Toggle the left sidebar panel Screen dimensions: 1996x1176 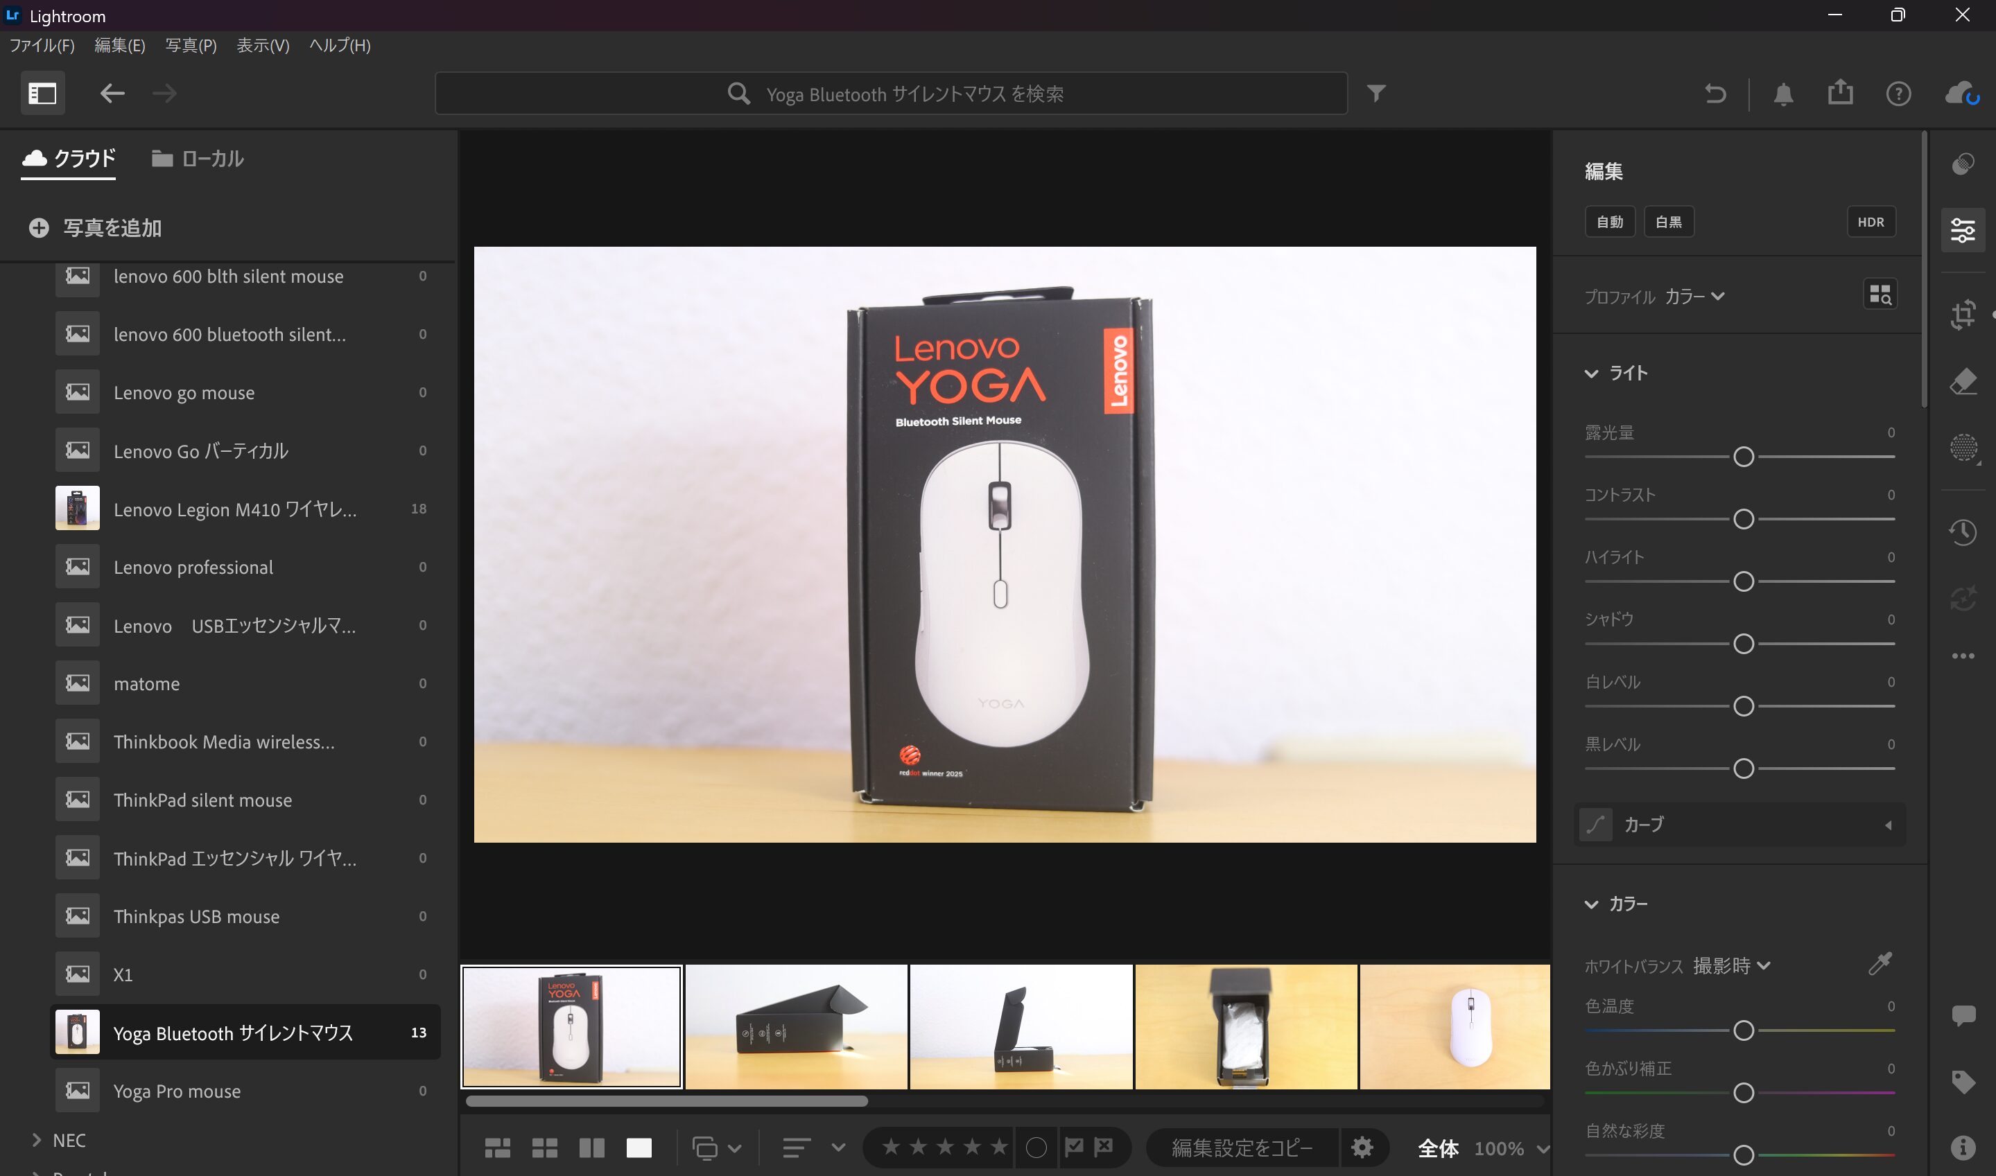click(43, 93)
